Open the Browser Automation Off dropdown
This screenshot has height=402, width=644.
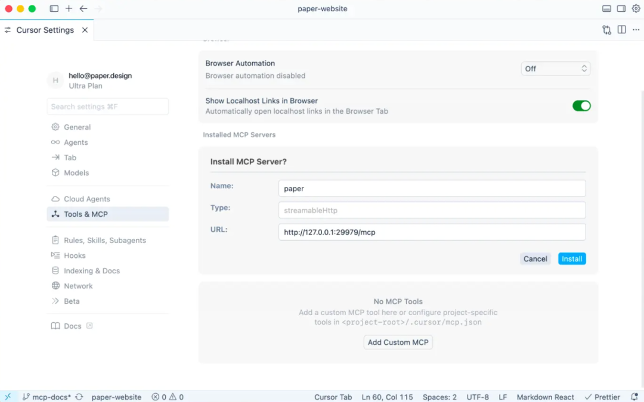pos(555,69)
